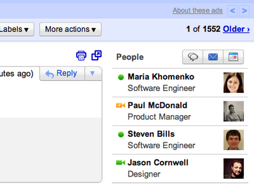Show next ad with right arrow

point(244,11)
